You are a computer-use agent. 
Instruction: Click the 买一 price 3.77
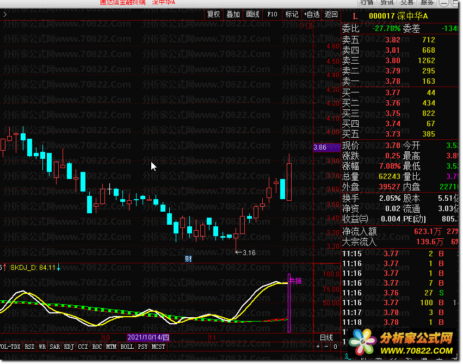point(393,92)
